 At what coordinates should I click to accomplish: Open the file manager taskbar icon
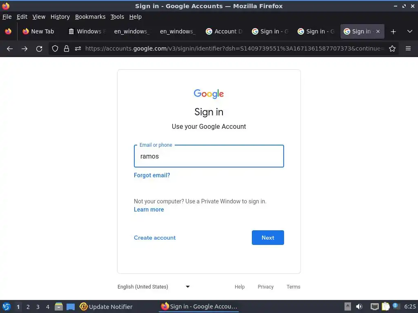tap(59, 306)
